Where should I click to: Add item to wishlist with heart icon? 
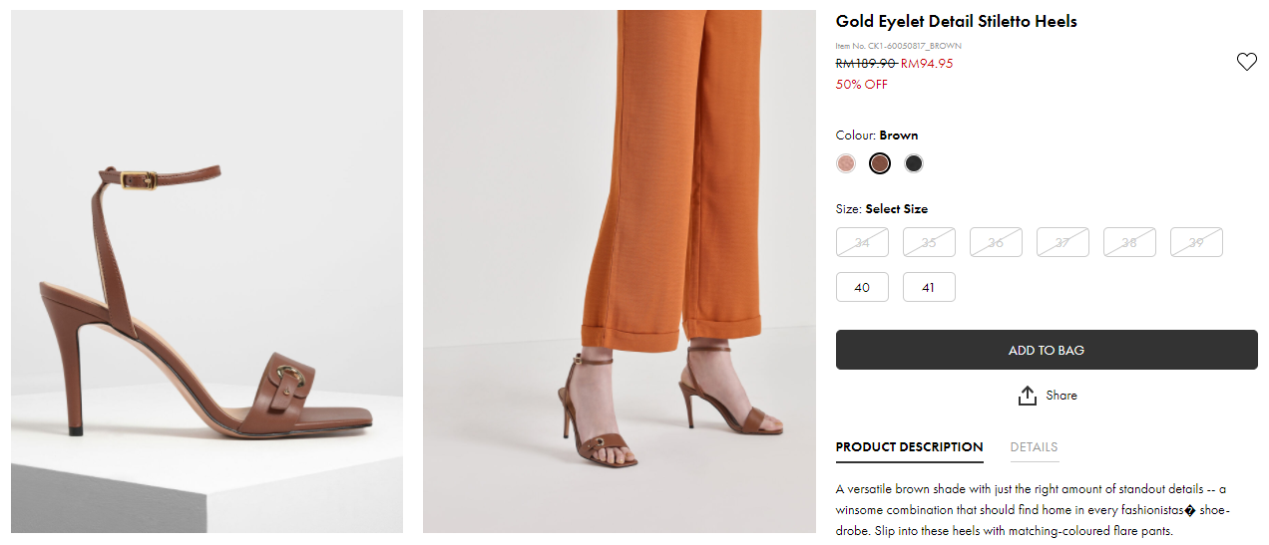(1246, 62)
